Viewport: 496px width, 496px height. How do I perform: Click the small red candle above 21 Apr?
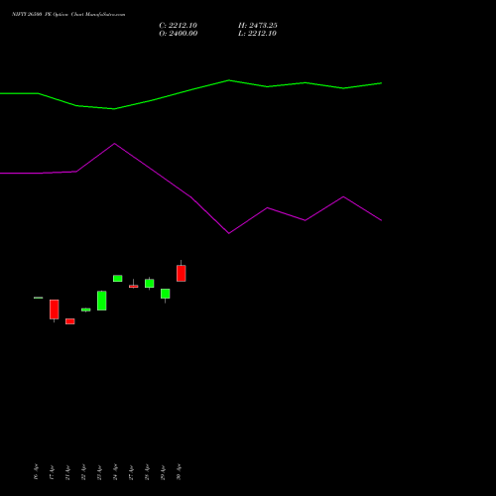coord(70,321)
